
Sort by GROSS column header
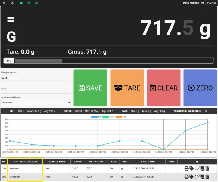78,162
